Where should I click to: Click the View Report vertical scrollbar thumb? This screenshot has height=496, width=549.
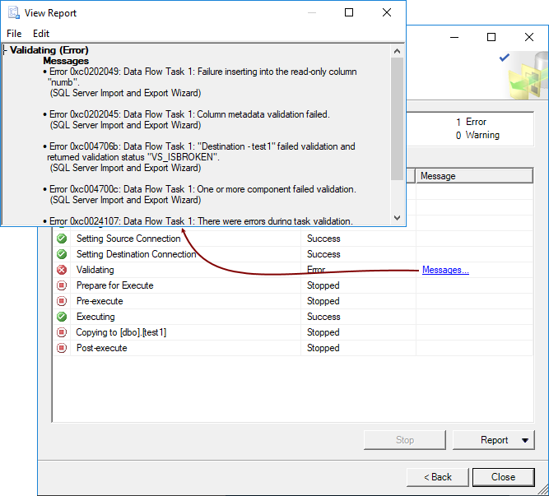(x=397, y=119)
